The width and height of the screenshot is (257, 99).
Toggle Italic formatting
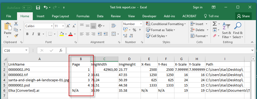(33, 34)
